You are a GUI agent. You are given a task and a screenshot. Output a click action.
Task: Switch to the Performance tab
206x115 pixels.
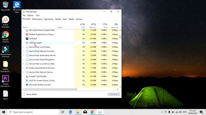click(x=37, y=19)
